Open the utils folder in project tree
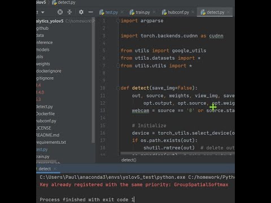 pos(40,57)
